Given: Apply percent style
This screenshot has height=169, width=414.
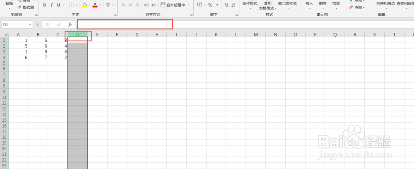Looking at the screenshot, I should (210, 5).
